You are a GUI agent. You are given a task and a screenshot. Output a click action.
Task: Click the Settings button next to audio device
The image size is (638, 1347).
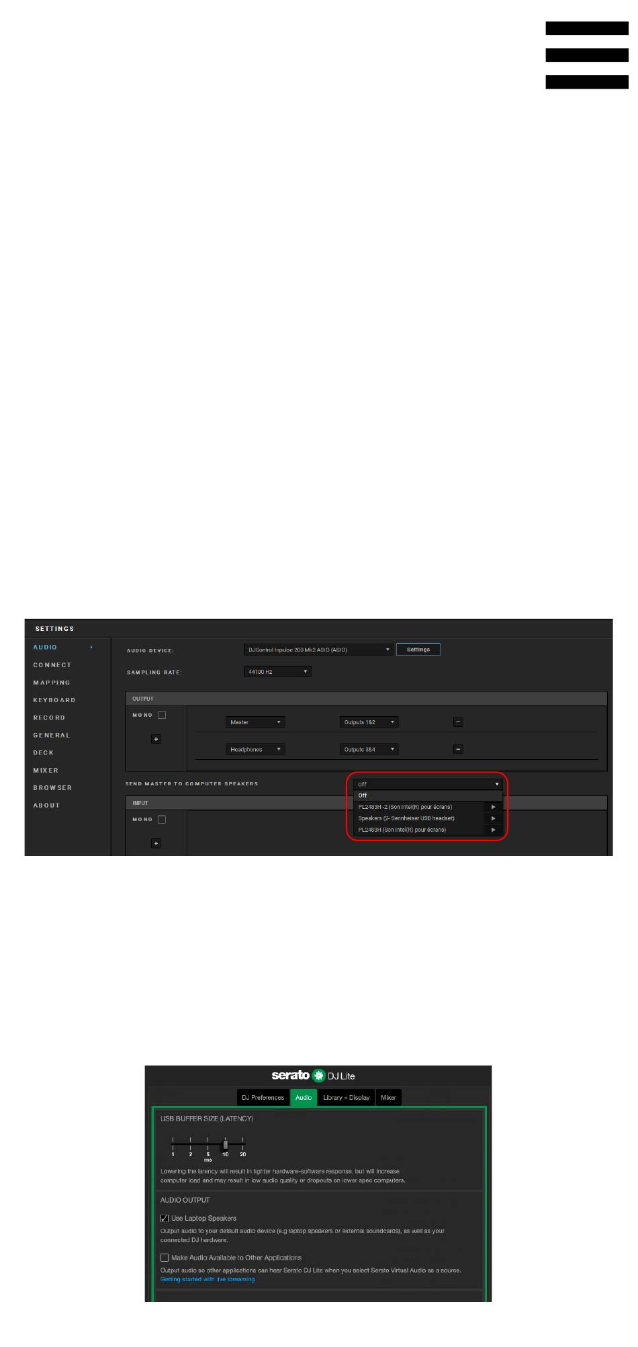pos(418,650)
